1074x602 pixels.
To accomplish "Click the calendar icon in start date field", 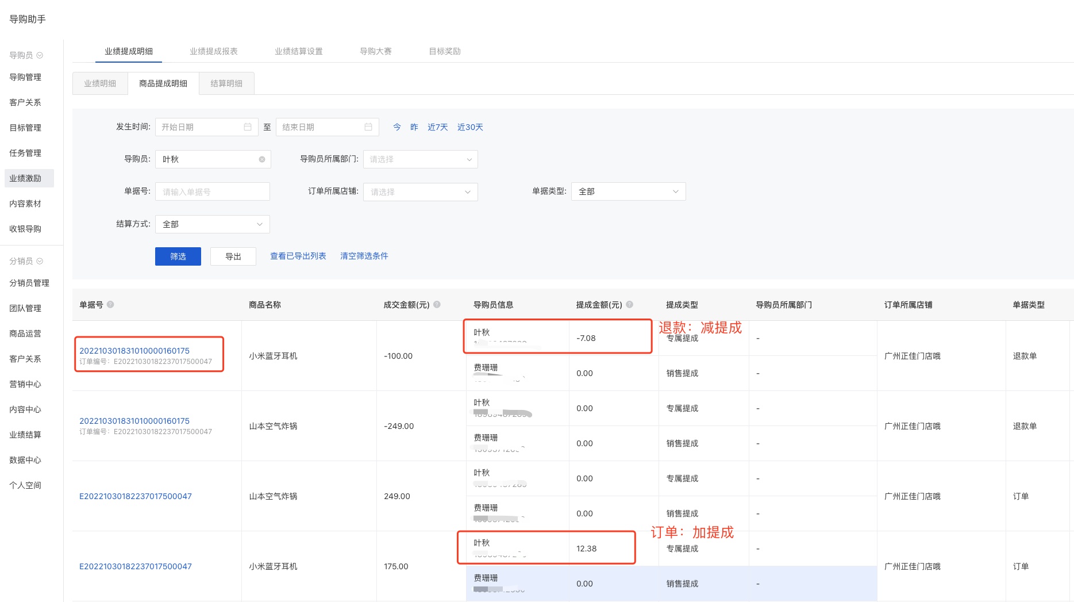I will click(x=248, y=127).
